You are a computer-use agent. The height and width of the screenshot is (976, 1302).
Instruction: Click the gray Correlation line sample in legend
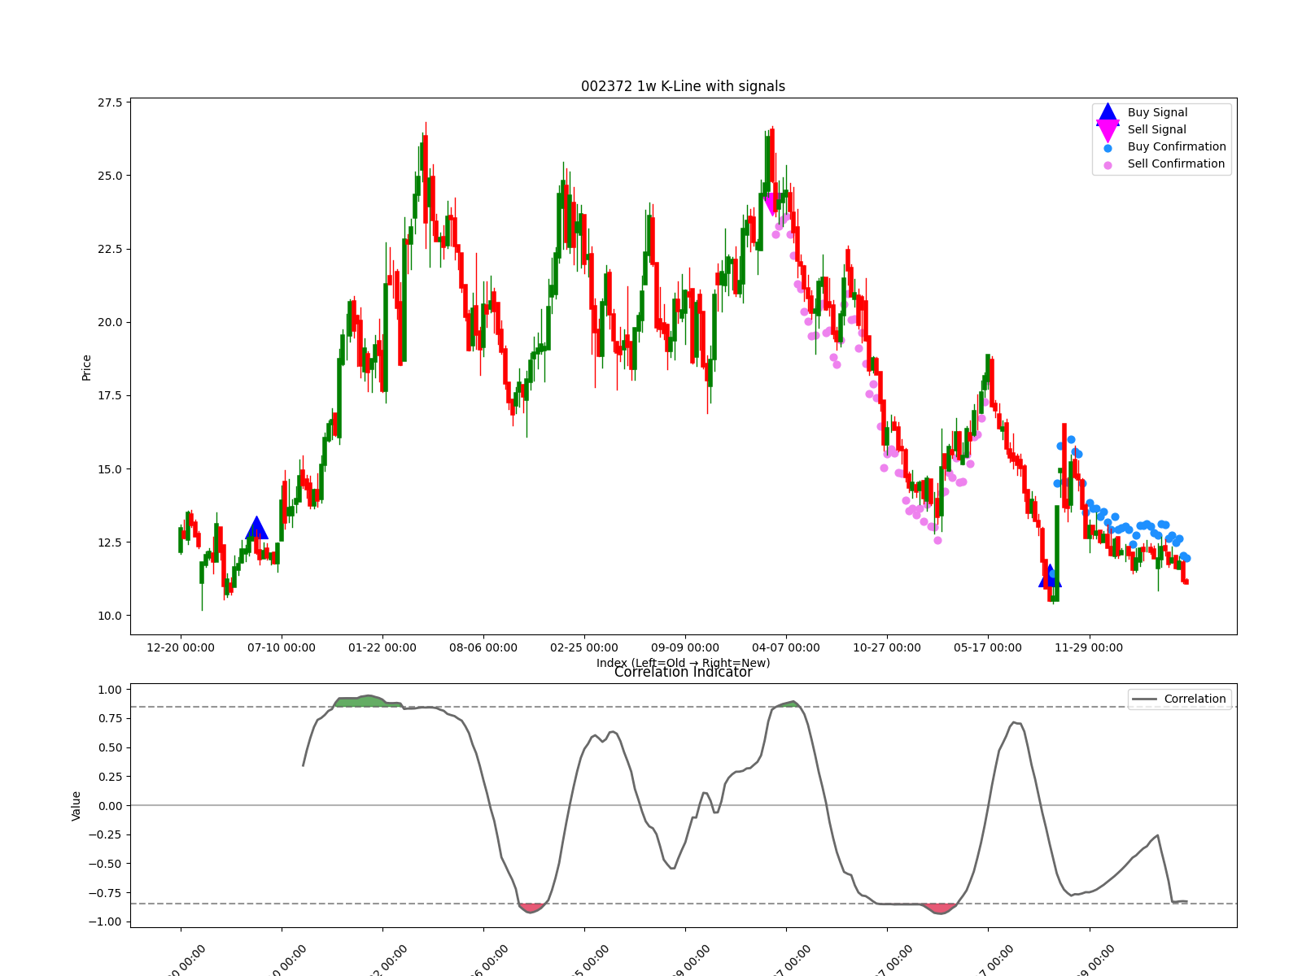(x=1144, y=699)
